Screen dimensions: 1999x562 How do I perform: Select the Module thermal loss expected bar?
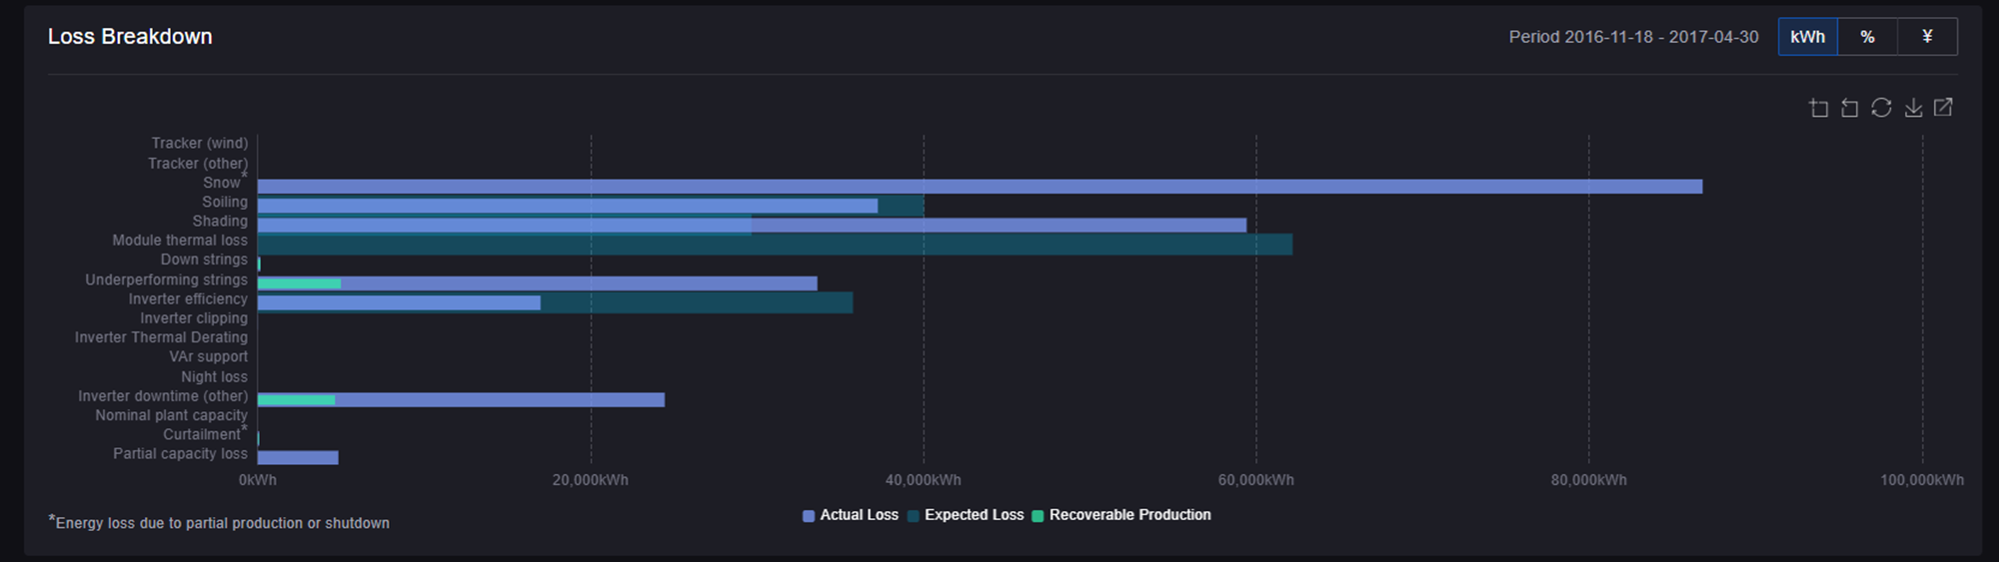pyautogui.click(x=775, y=245)
